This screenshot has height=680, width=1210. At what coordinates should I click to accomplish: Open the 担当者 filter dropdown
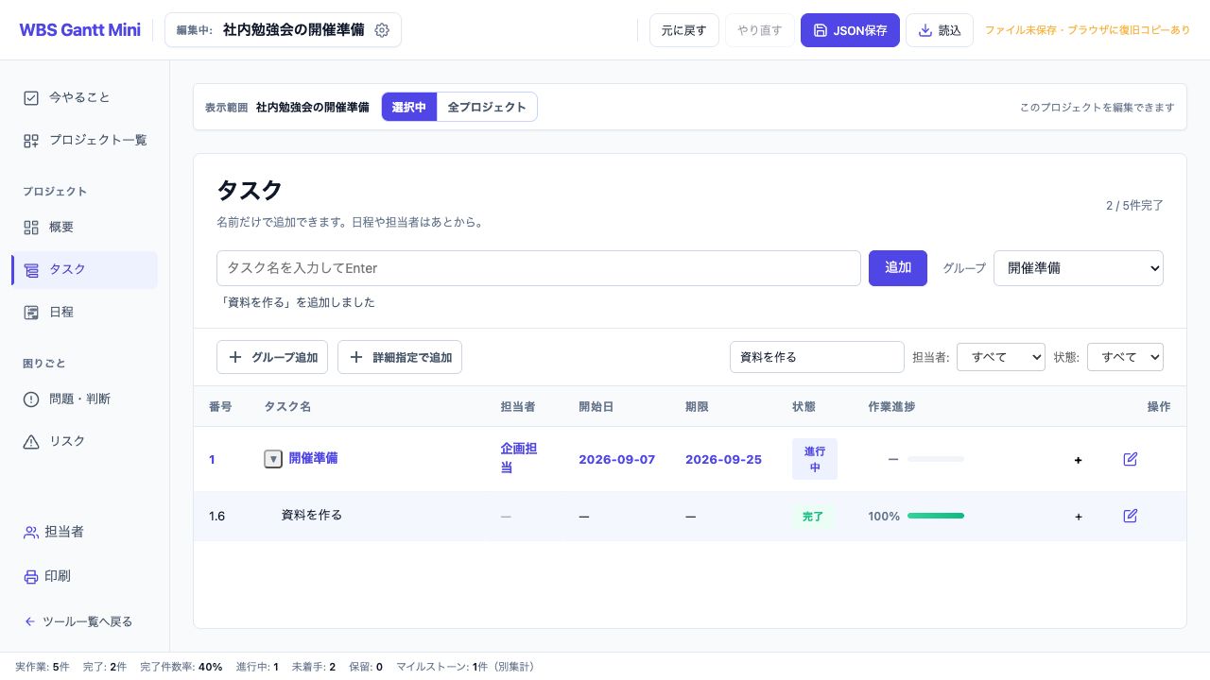(1001, 357)
